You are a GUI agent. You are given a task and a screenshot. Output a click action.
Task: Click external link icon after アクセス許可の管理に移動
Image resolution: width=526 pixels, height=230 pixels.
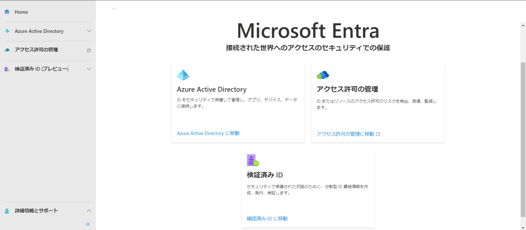point(378,134)
